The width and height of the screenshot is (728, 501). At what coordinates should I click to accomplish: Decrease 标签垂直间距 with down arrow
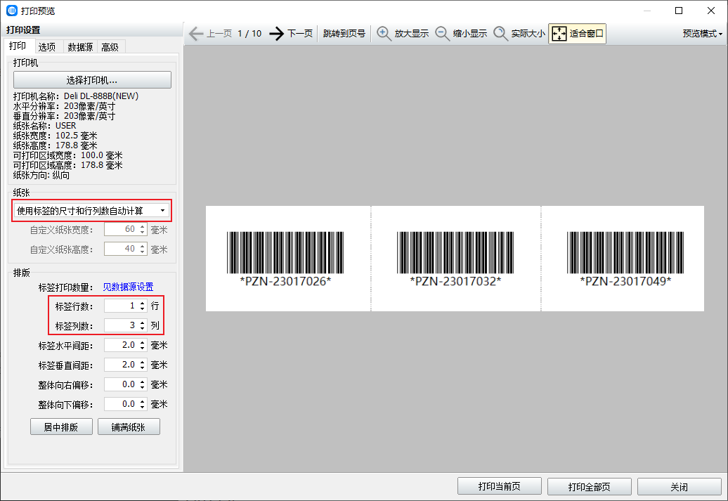pos(142,367)
